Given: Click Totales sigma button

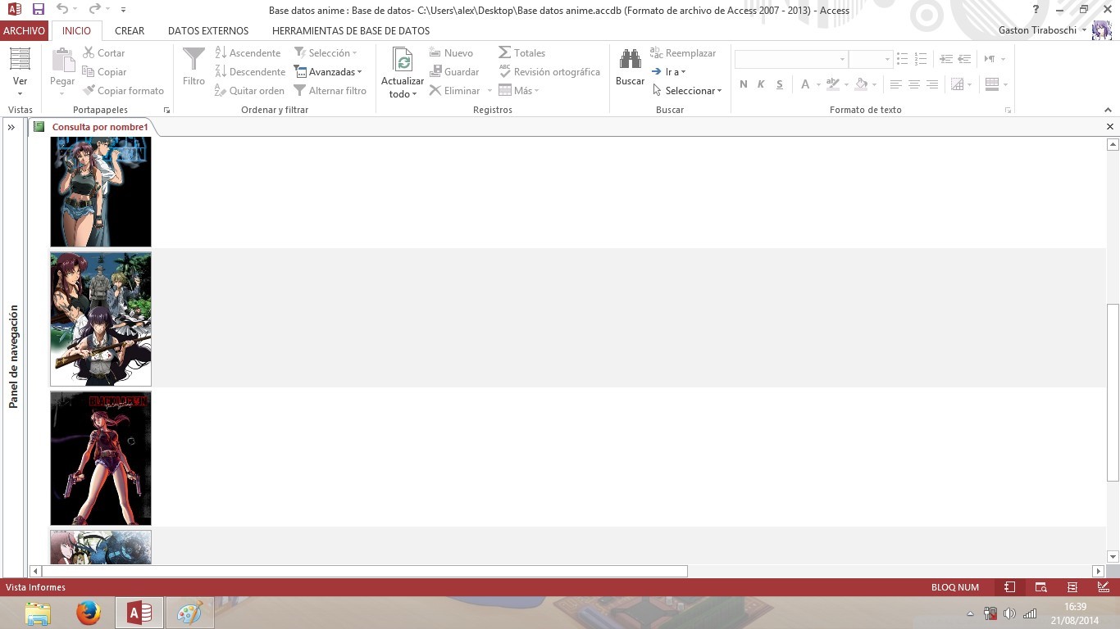Looking at the screenshot, I should coord(521,52).
